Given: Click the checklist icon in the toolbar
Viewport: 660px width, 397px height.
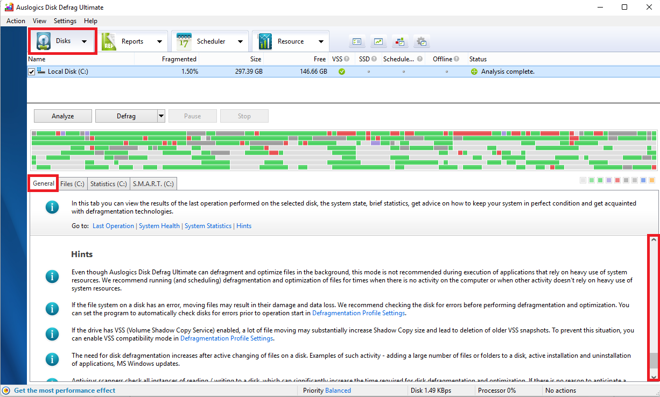Looking at the screenshot, I should pyautogui.click(x=357, y=41).
